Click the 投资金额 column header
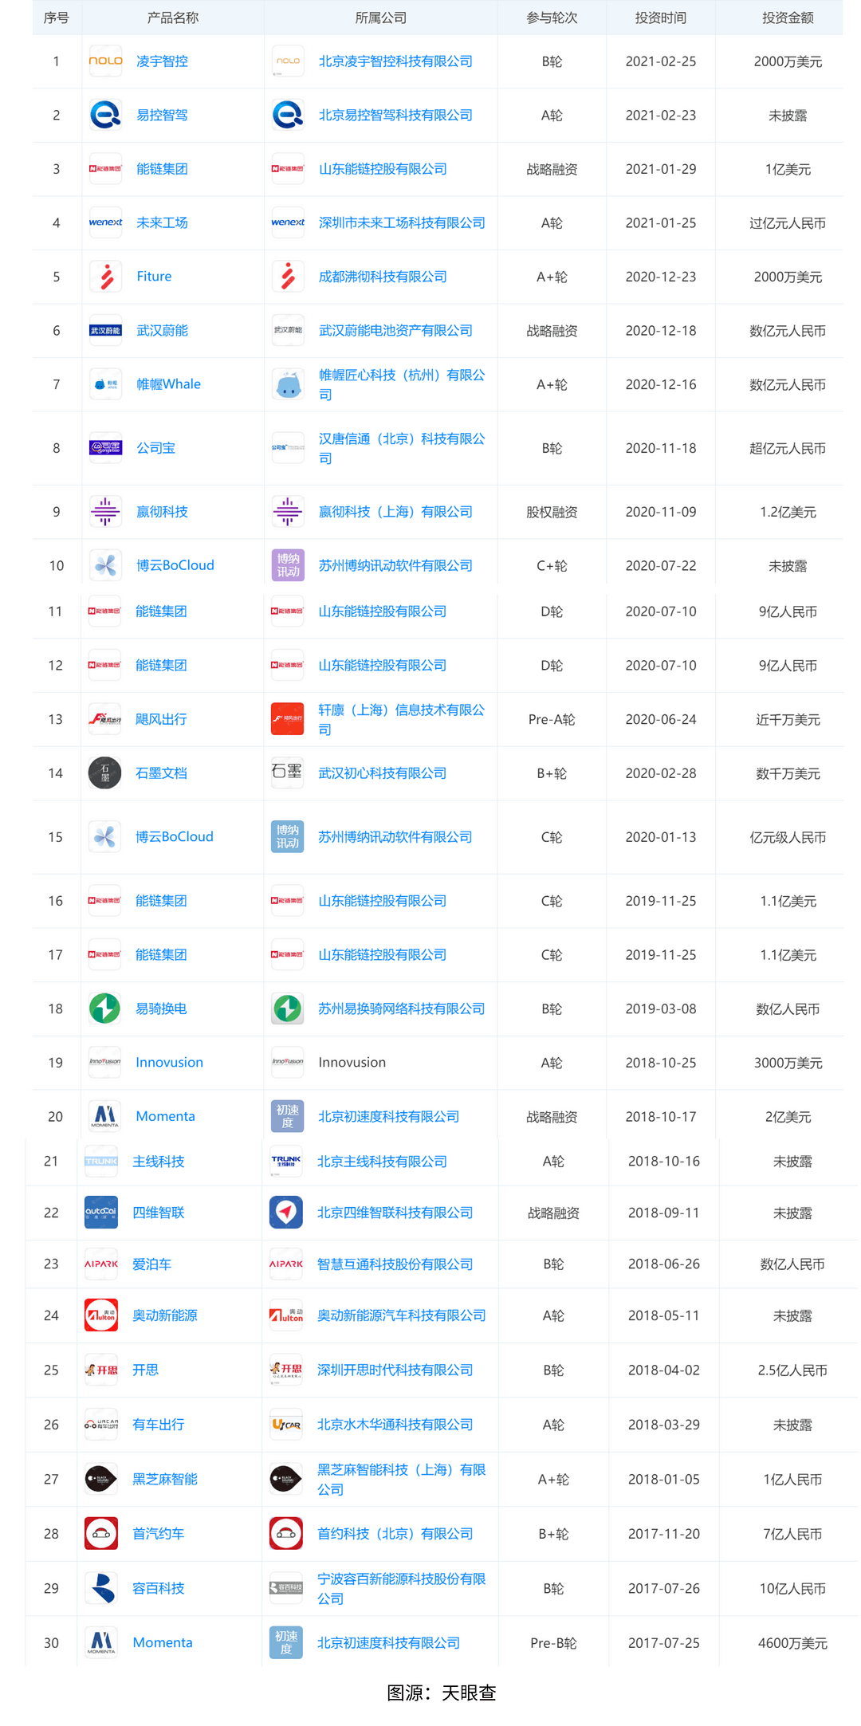Image resolution: width=861 pixels, height=1726 pixels. [788, 18]
